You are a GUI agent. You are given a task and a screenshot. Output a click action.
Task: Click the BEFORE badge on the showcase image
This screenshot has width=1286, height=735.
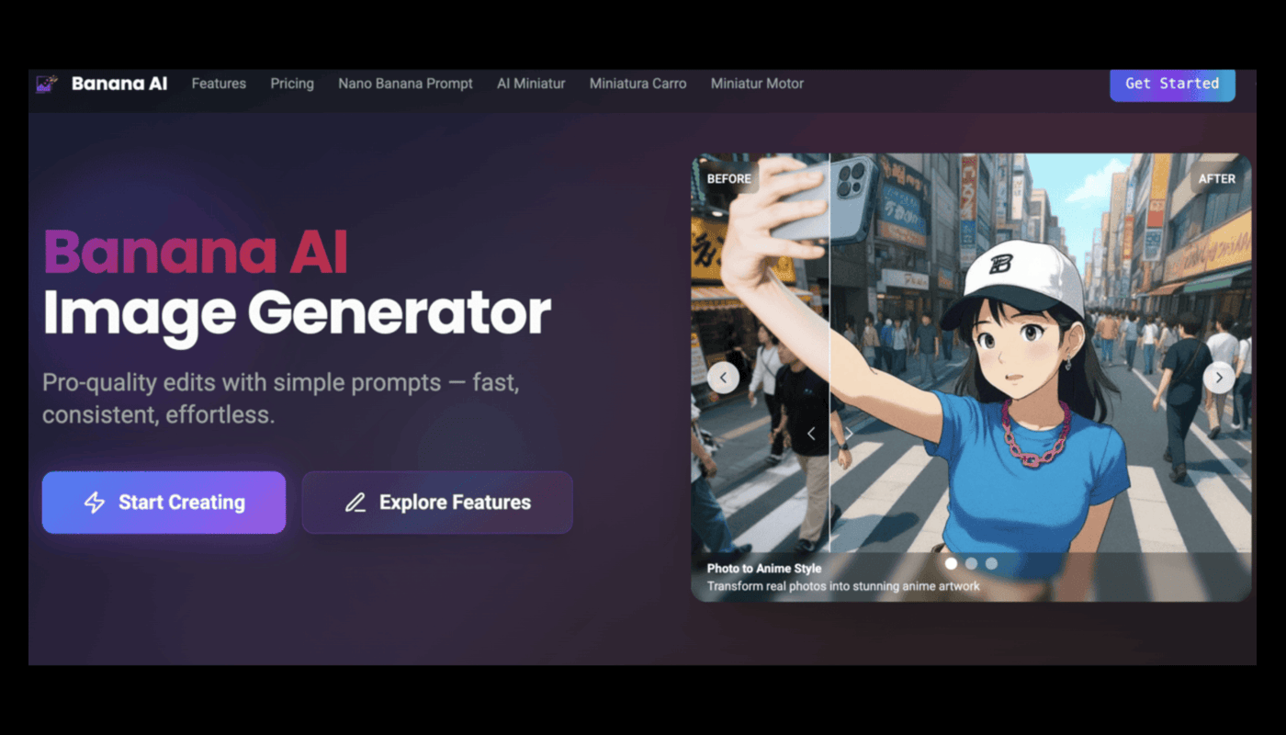coord(728,179)
